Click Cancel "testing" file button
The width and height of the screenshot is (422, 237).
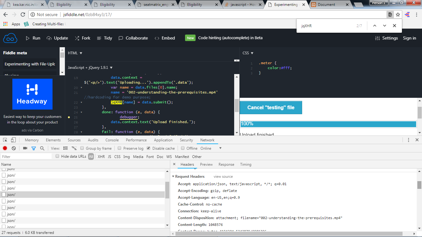click(x=271, y=108)
